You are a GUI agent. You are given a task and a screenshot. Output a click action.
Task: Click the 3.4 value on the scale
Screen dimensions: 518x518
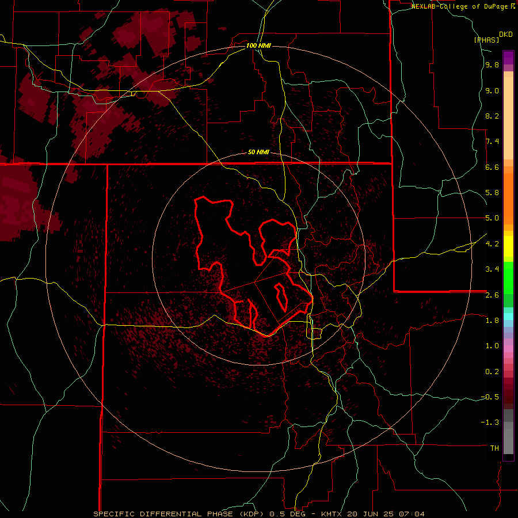point(492,269)
